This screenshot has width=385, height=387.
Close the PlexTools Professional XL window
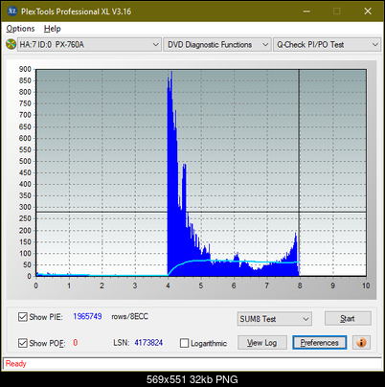coord(368,11)
